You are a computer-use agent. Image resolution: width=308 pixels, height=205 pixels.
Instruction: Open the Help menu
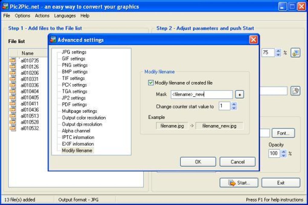[x=85, y=16]
